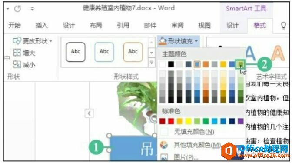Apply the orange WordArt A style
This screenshot has width=292, height=163.
[x=278, y=53]
